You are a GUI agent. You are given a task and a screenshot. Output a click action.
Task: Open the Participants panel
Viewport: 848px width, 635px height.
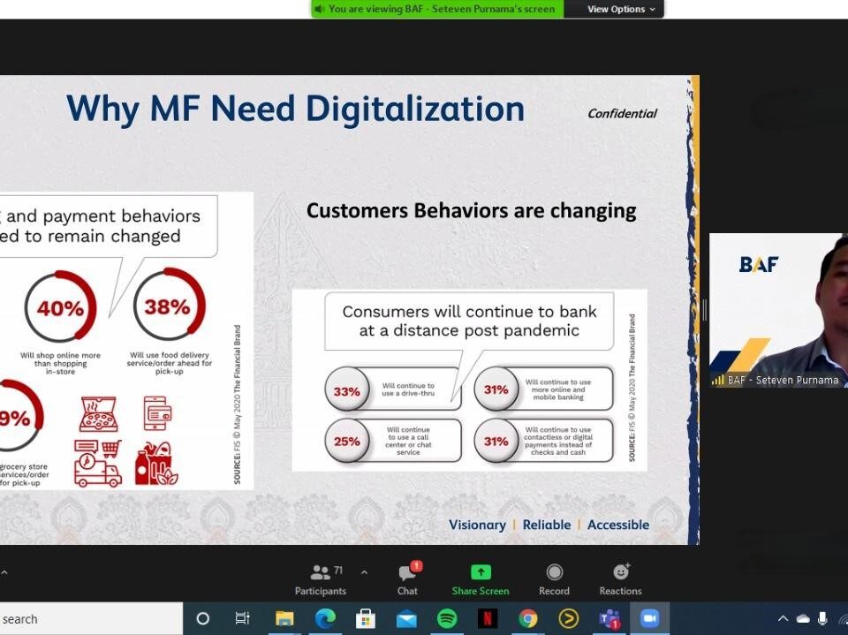click(321, 579)
